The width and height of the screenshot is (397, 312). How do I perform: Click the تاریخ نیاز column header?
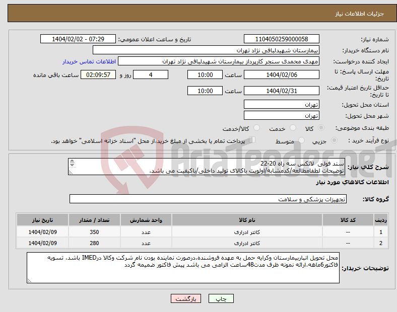42,220
